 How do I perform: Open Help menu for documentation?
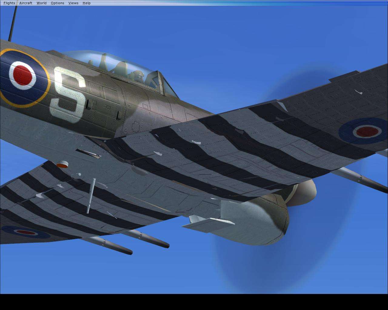[86, 3]
